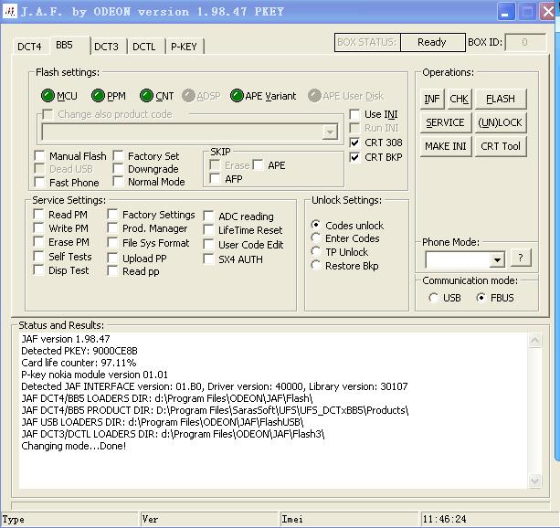Click the INF operation button

(x=432, y=99)
